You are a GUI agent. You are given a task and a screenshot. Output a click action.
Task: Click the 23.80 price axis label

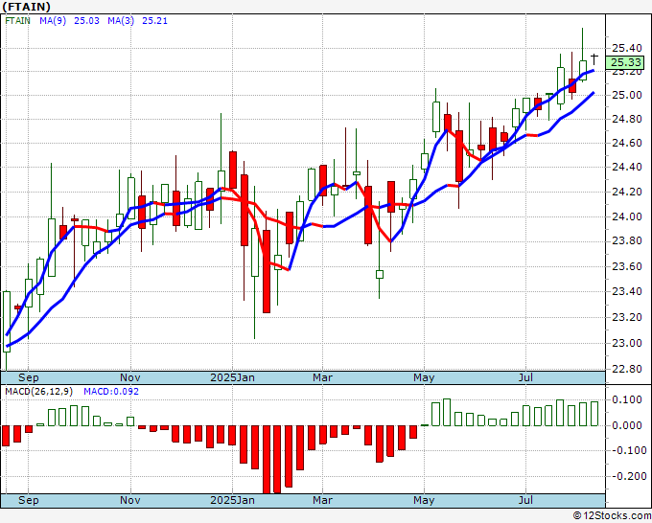(x=627, y=241)
